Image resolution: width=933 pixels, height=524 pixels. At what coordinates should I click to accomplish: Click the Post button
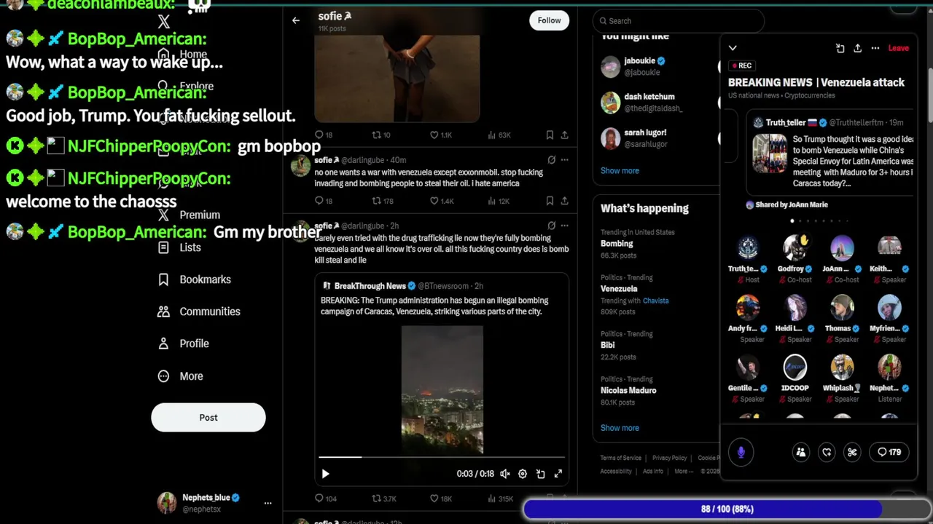(x=208, y=418)
